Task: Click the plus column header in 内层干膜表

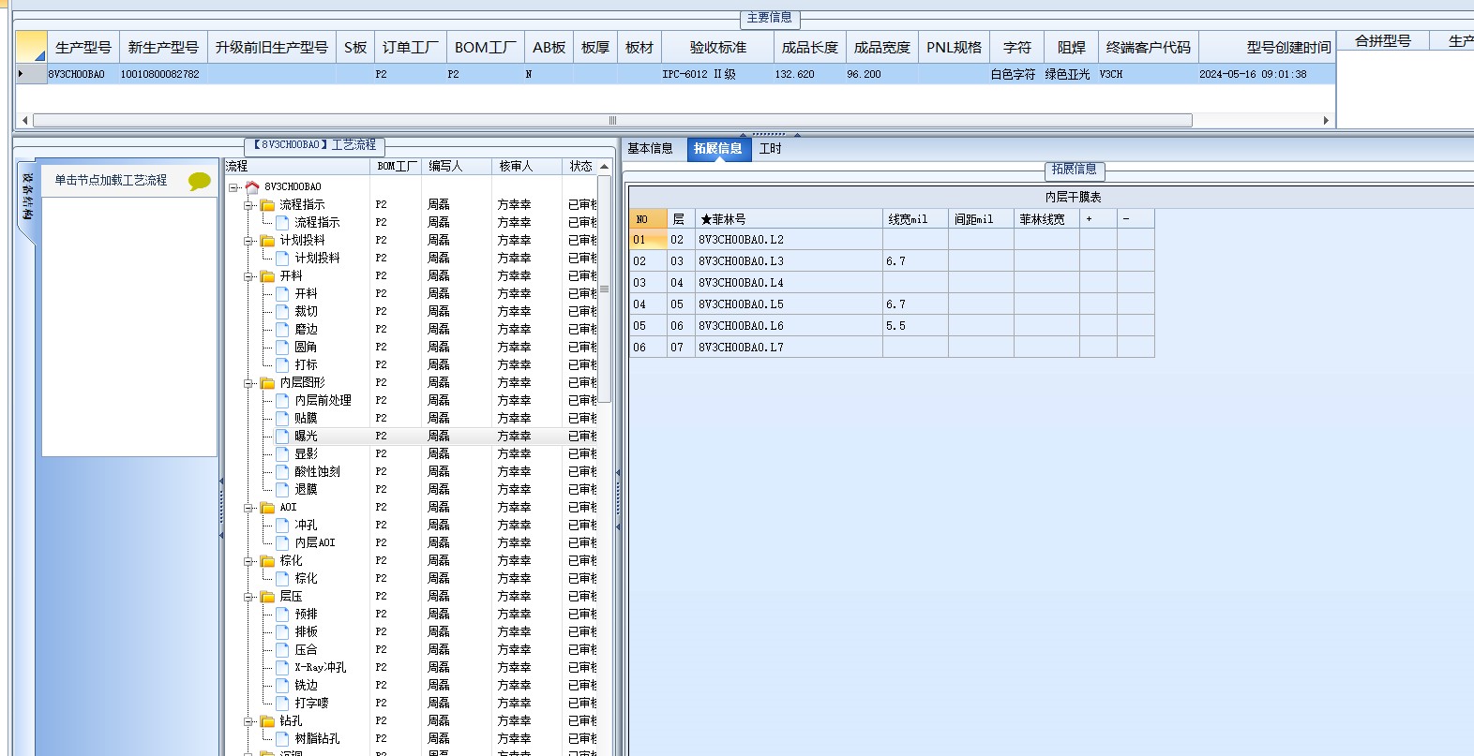Action: (1098, 219)
